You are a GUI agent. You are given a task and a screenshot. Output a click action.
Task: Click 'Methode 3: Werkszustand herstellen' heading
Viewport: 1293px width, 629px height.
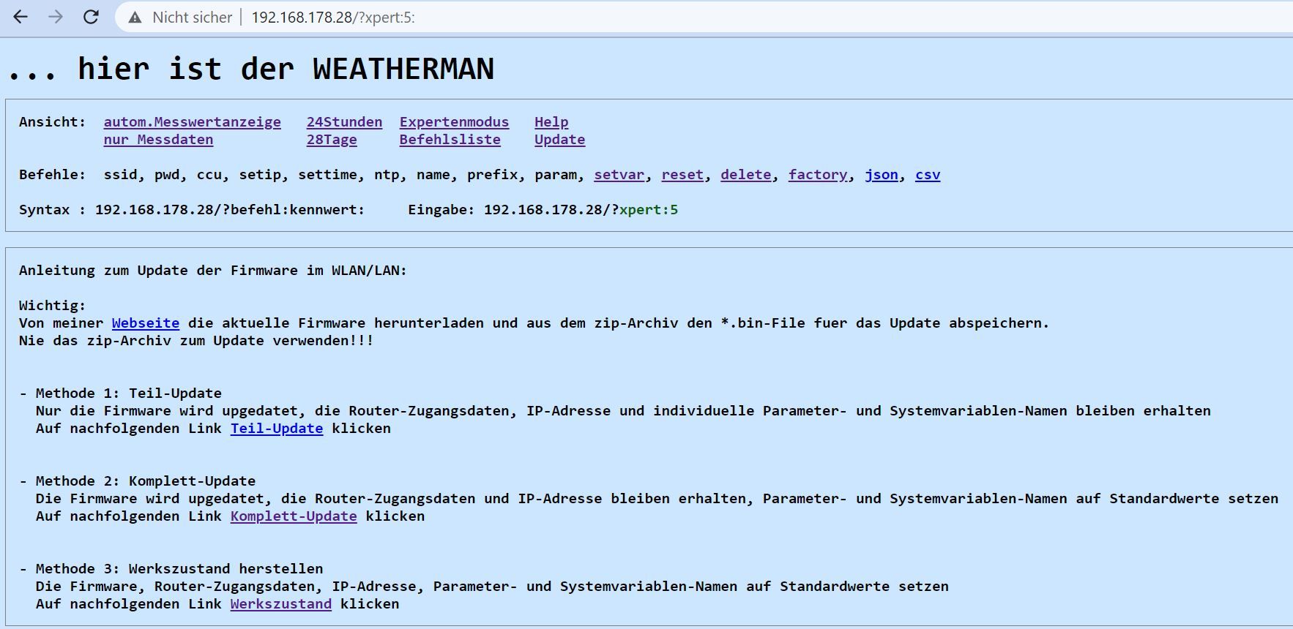click(x=179, y=569)
